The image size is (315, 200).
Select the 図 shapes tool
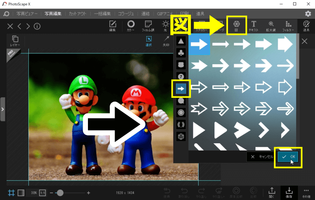[x=236, y=26]
